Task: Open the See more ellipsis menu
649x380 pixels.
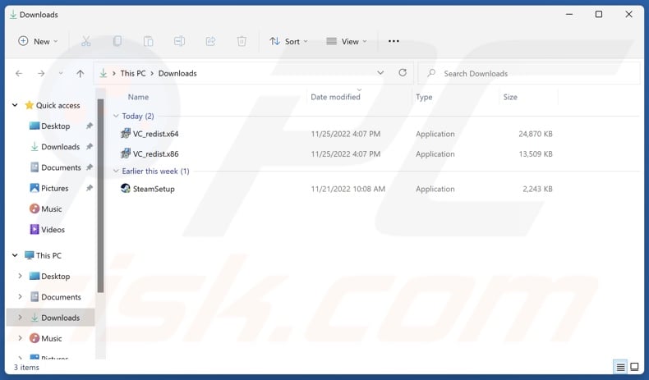Action: (394, 41)
